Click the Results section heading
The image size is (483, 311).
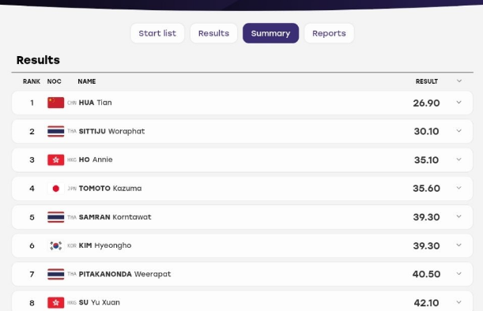[38, 60]
